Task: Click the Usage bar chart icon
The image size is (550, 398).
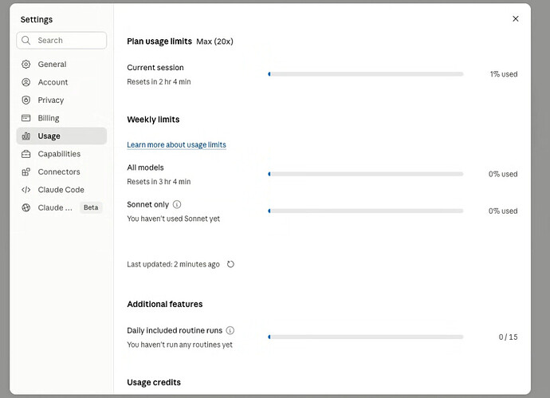Action: 26,136
